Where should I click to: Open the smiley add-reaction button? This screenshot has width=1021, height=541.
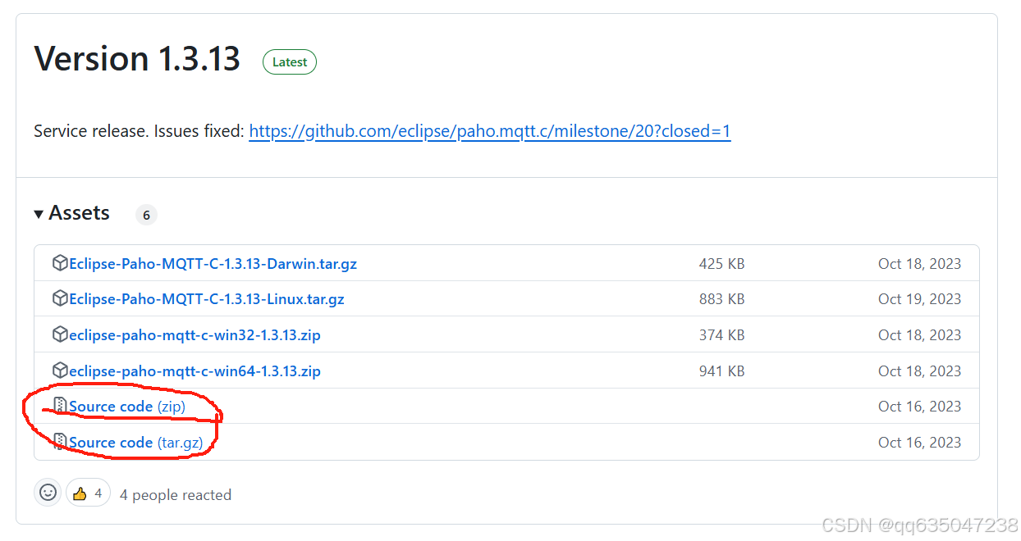point(48,493)
